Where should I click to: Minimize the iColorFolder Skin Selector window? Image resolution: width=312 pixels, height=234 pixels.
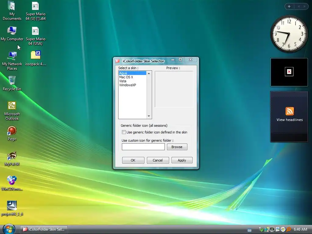(x=173, y=59)
